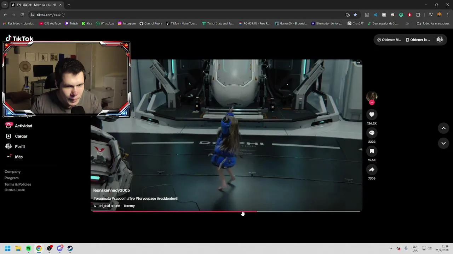453x254 pixels.
Task: Open the Instagram bookmark
Action: (127, 24)
